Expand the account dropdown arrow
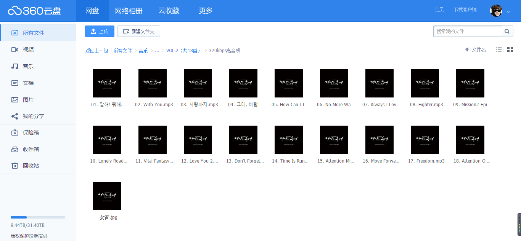The image size is (521, 241). [508, 12]
